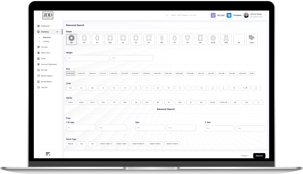Viewport: 303px width, 174px height.
Task: Click the Reset button
Action: click(244, 156)
